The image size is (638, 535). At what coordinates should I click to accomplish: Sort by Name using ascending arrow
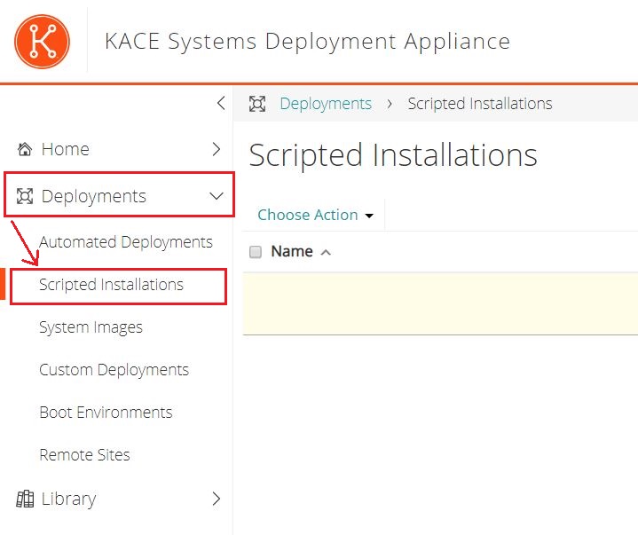pyautogui.click(x=326, y=253)
